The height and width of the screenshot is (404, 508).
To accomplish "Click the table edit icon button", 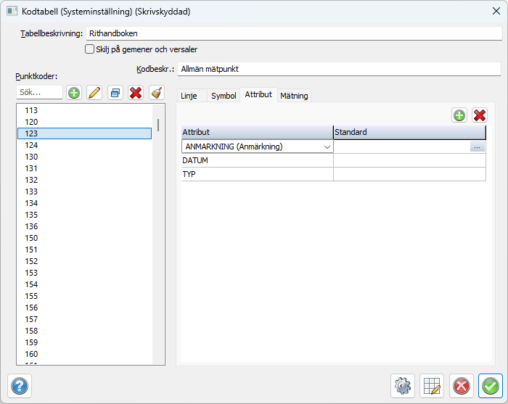I will (433, 386).
